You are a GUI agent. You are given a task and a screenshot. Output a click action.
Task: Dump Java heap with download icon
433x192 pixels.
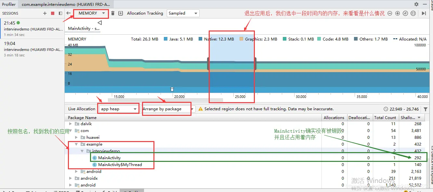121,13
